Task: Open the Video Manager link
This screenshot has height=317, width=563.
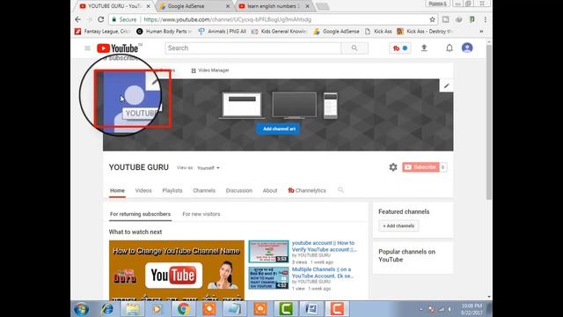Action: tap(210, 70)
